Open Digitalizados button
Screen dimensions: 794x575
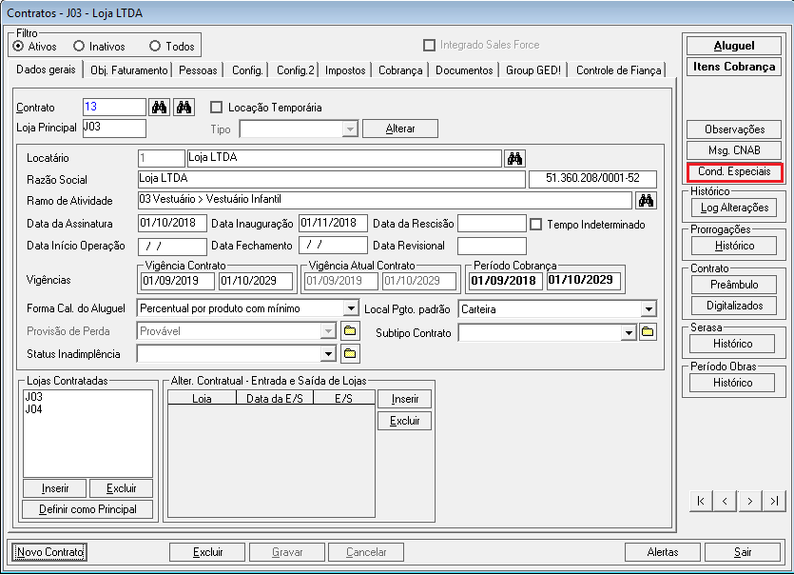pos(734,306)
